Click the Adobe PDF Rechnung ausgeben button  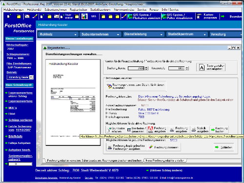tap(157, 130)
